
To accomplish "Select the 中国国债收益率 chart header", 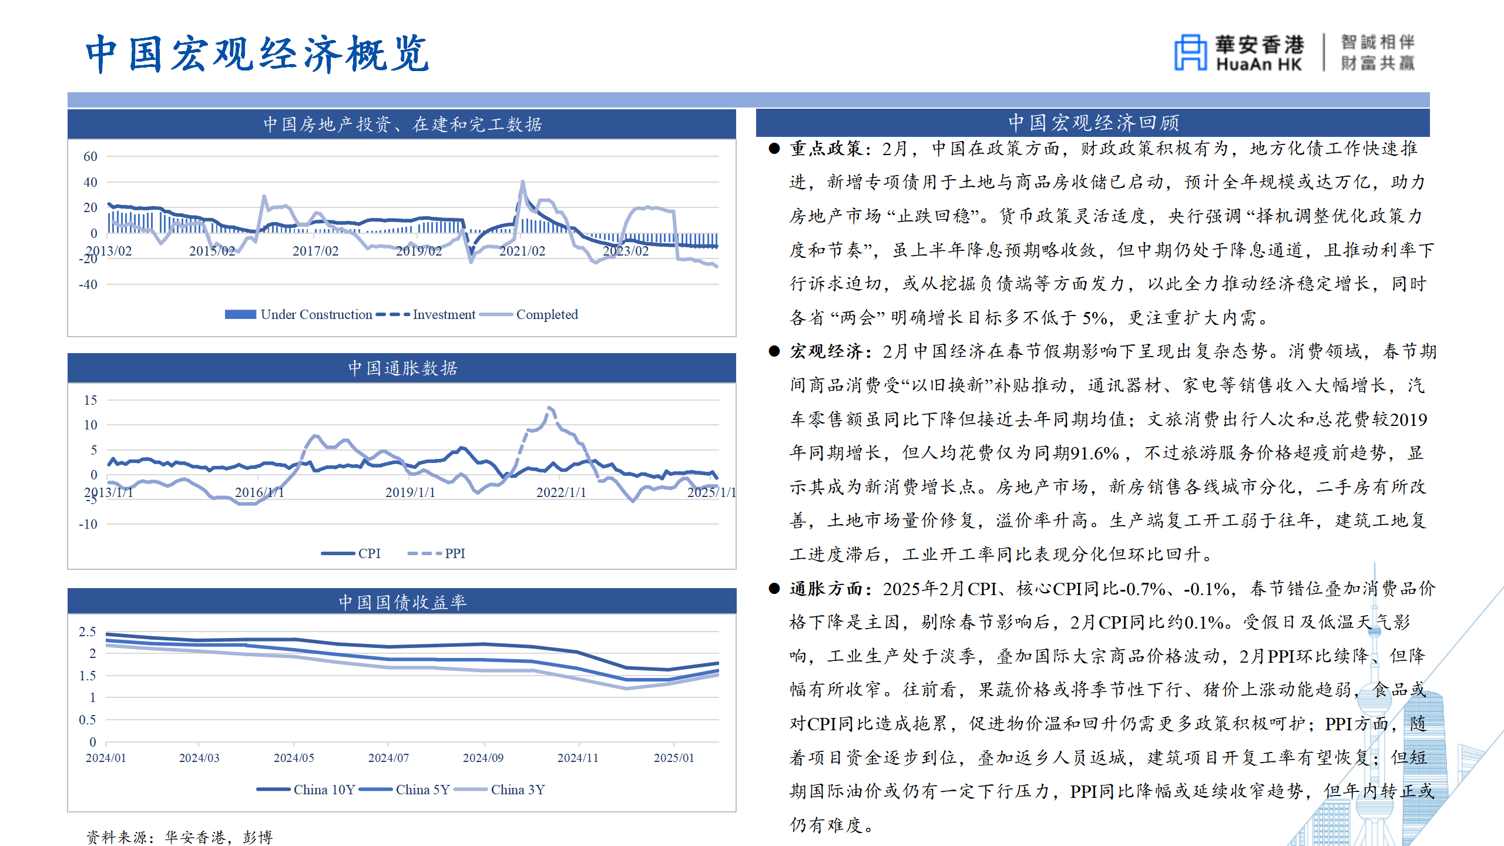I will 402,602.
